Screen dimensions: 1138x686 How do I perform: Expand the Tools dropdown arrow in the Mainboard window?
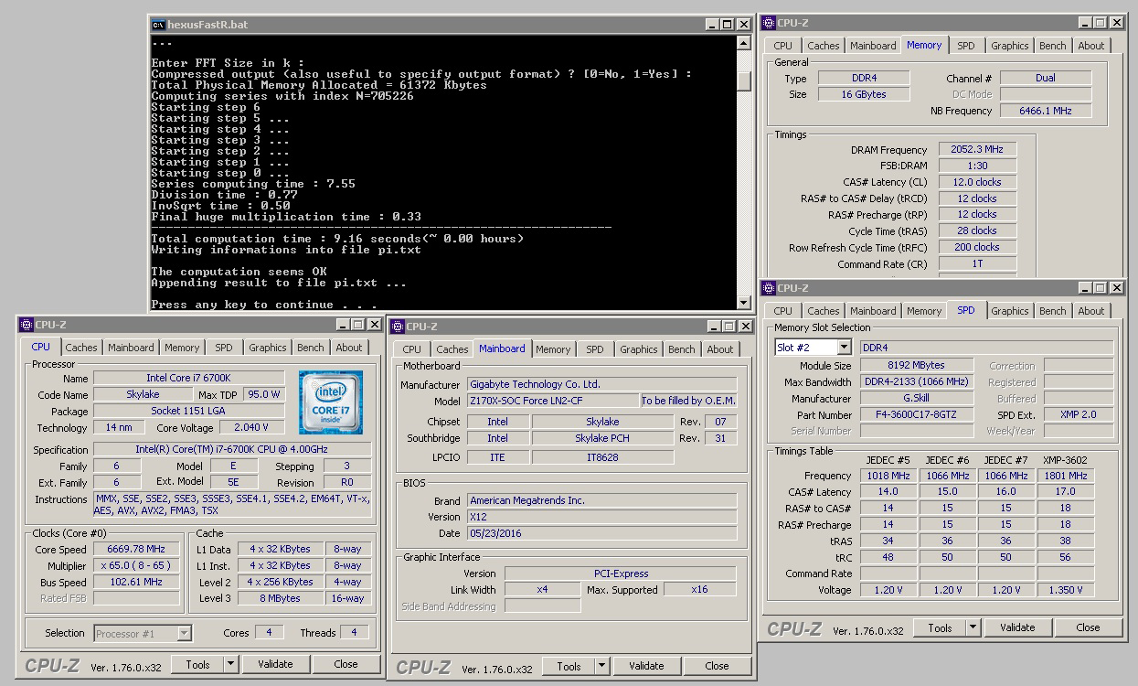point(601,667)
